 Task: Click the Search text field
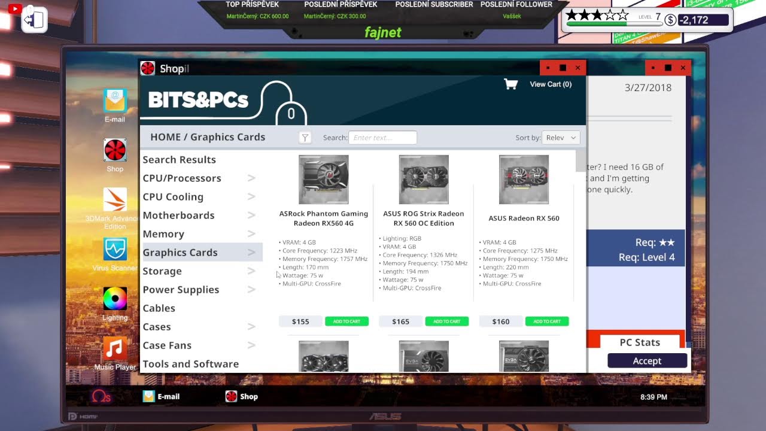pyautogui.click(x=382, y=138)
